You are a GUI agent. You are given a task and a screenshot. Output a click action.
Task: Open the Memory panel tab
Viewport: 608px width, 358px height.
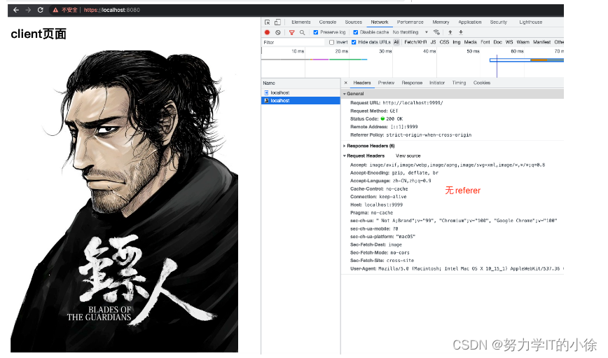(x=441, y=22)
